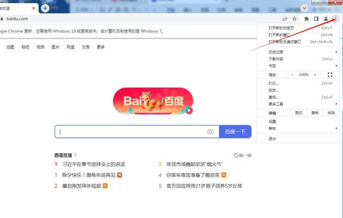The height and width of the screenshot is (218, 343).
Task: Decrease zoom with the minus button
Action: (x=292, y=75)
